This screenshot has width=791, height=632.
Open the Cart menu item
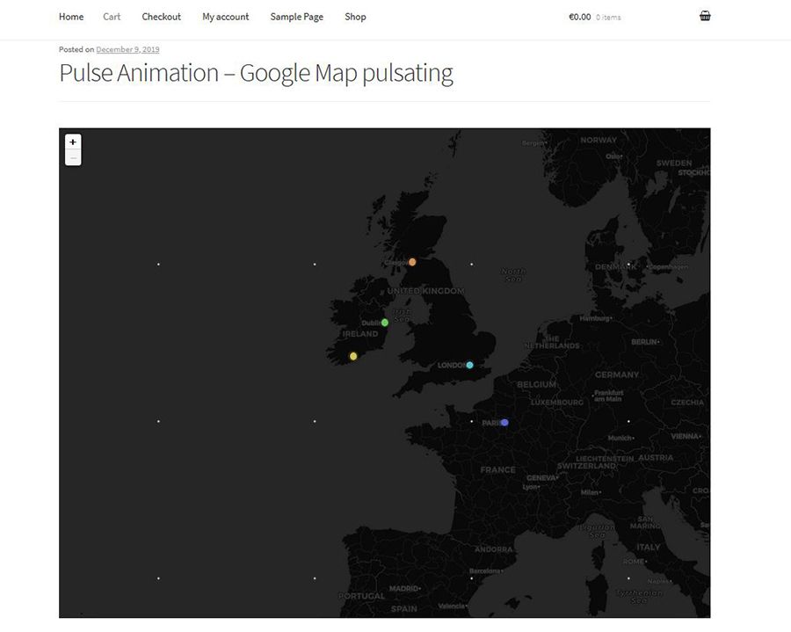112,17
